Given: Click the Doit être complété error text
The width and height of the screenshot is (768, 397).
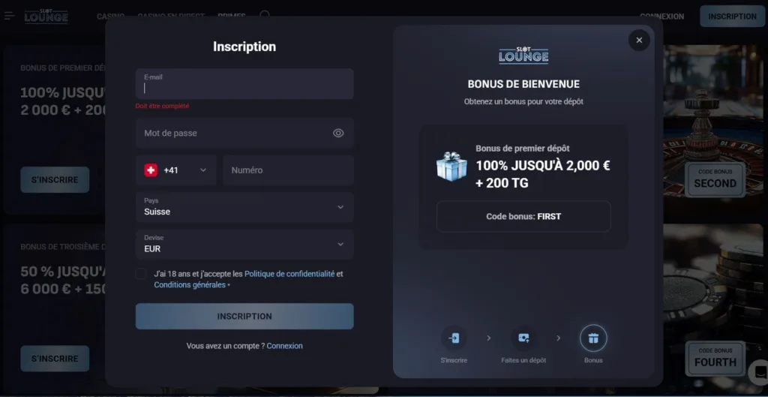Looking at the screenshot, I should coord(162,106).
